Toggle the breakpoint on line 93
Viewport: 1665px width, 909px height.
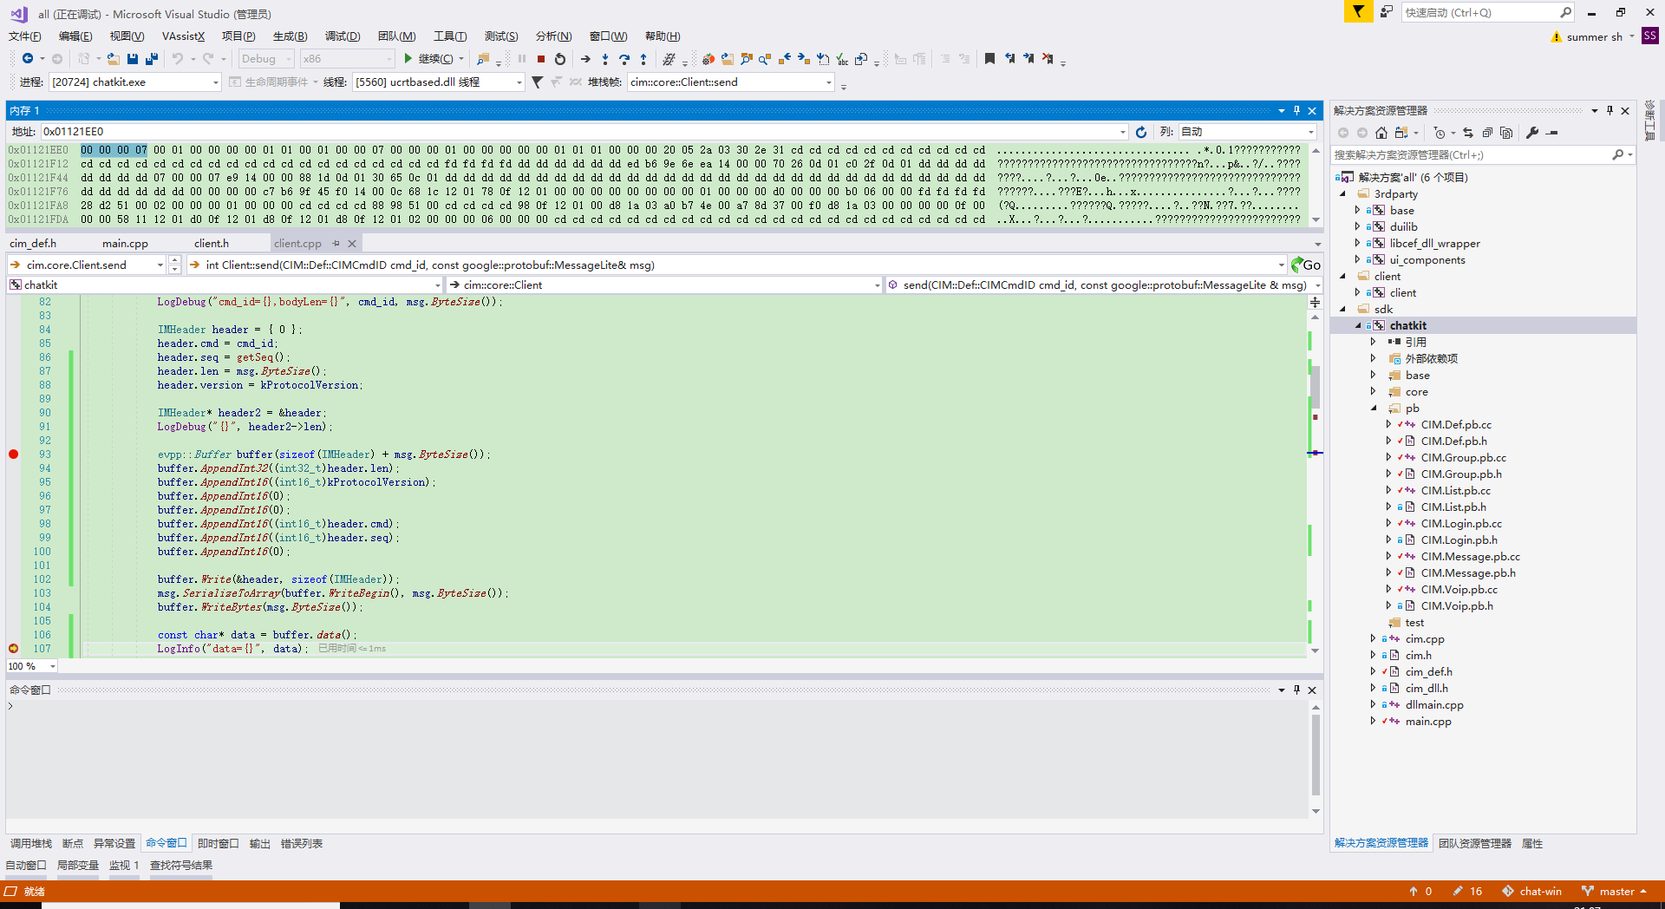click(x=13, y=454)
